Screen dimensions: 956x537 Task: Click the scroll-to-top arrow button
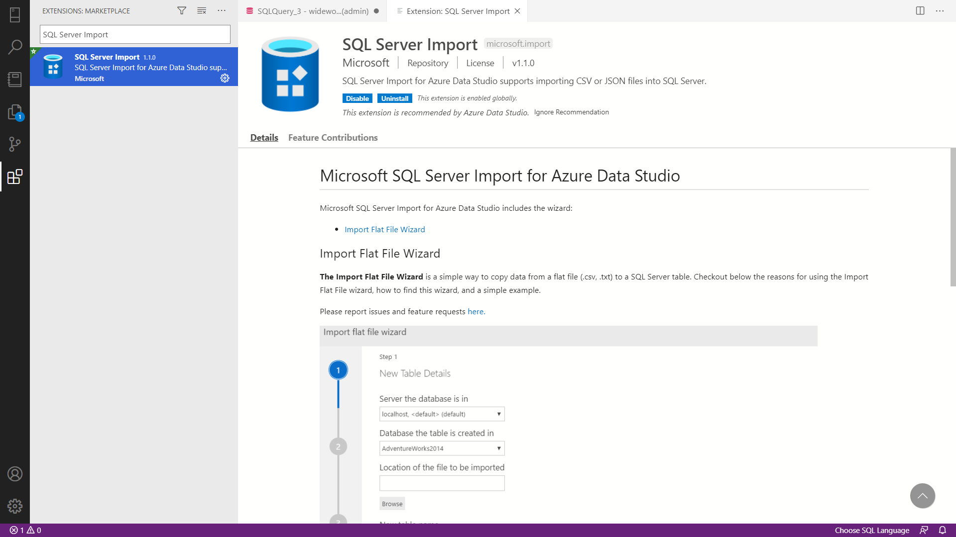(x=923, y=496)
